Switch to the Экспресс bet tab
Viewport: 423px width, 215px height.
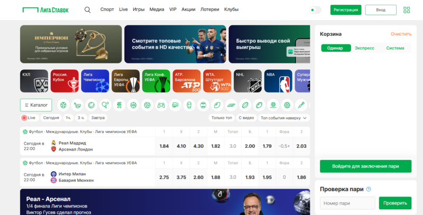364,48
